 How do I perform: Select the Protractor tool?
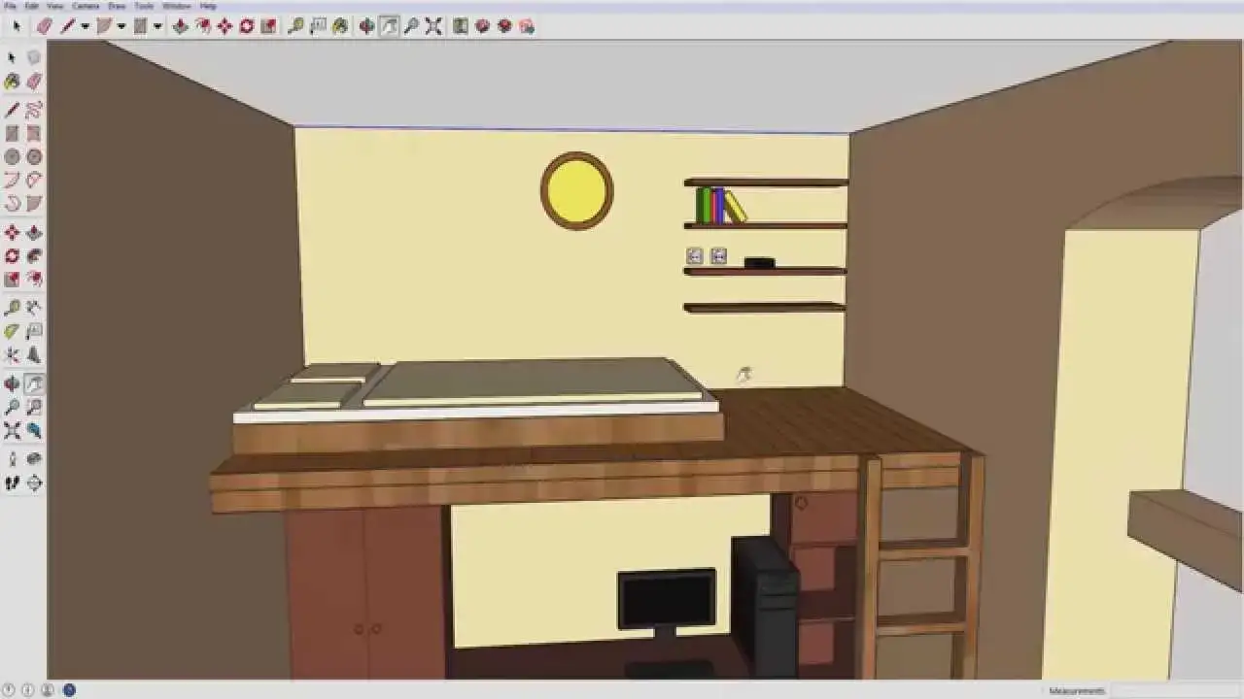(x=12, y=332)
